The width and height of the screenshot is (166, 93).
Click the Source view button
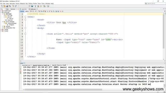[22, 11]
